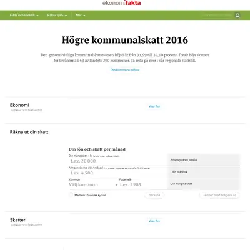The height and width of the screenshot is (250, 250).
Task: Open the Fakta och statistik menu
Action: [24, 15]
